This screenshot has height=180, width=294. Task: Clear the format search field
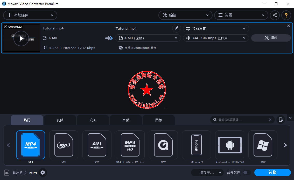(x=270, y=120)
